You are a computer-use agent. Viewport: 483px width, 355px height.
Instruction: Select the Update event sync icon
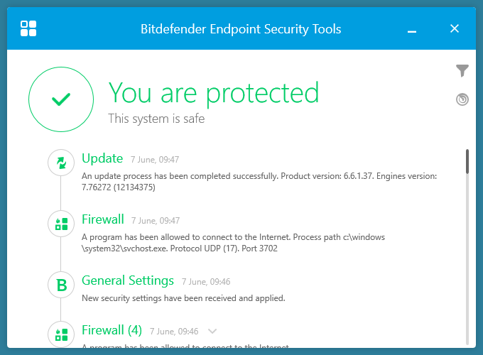(x=61, y=163)
